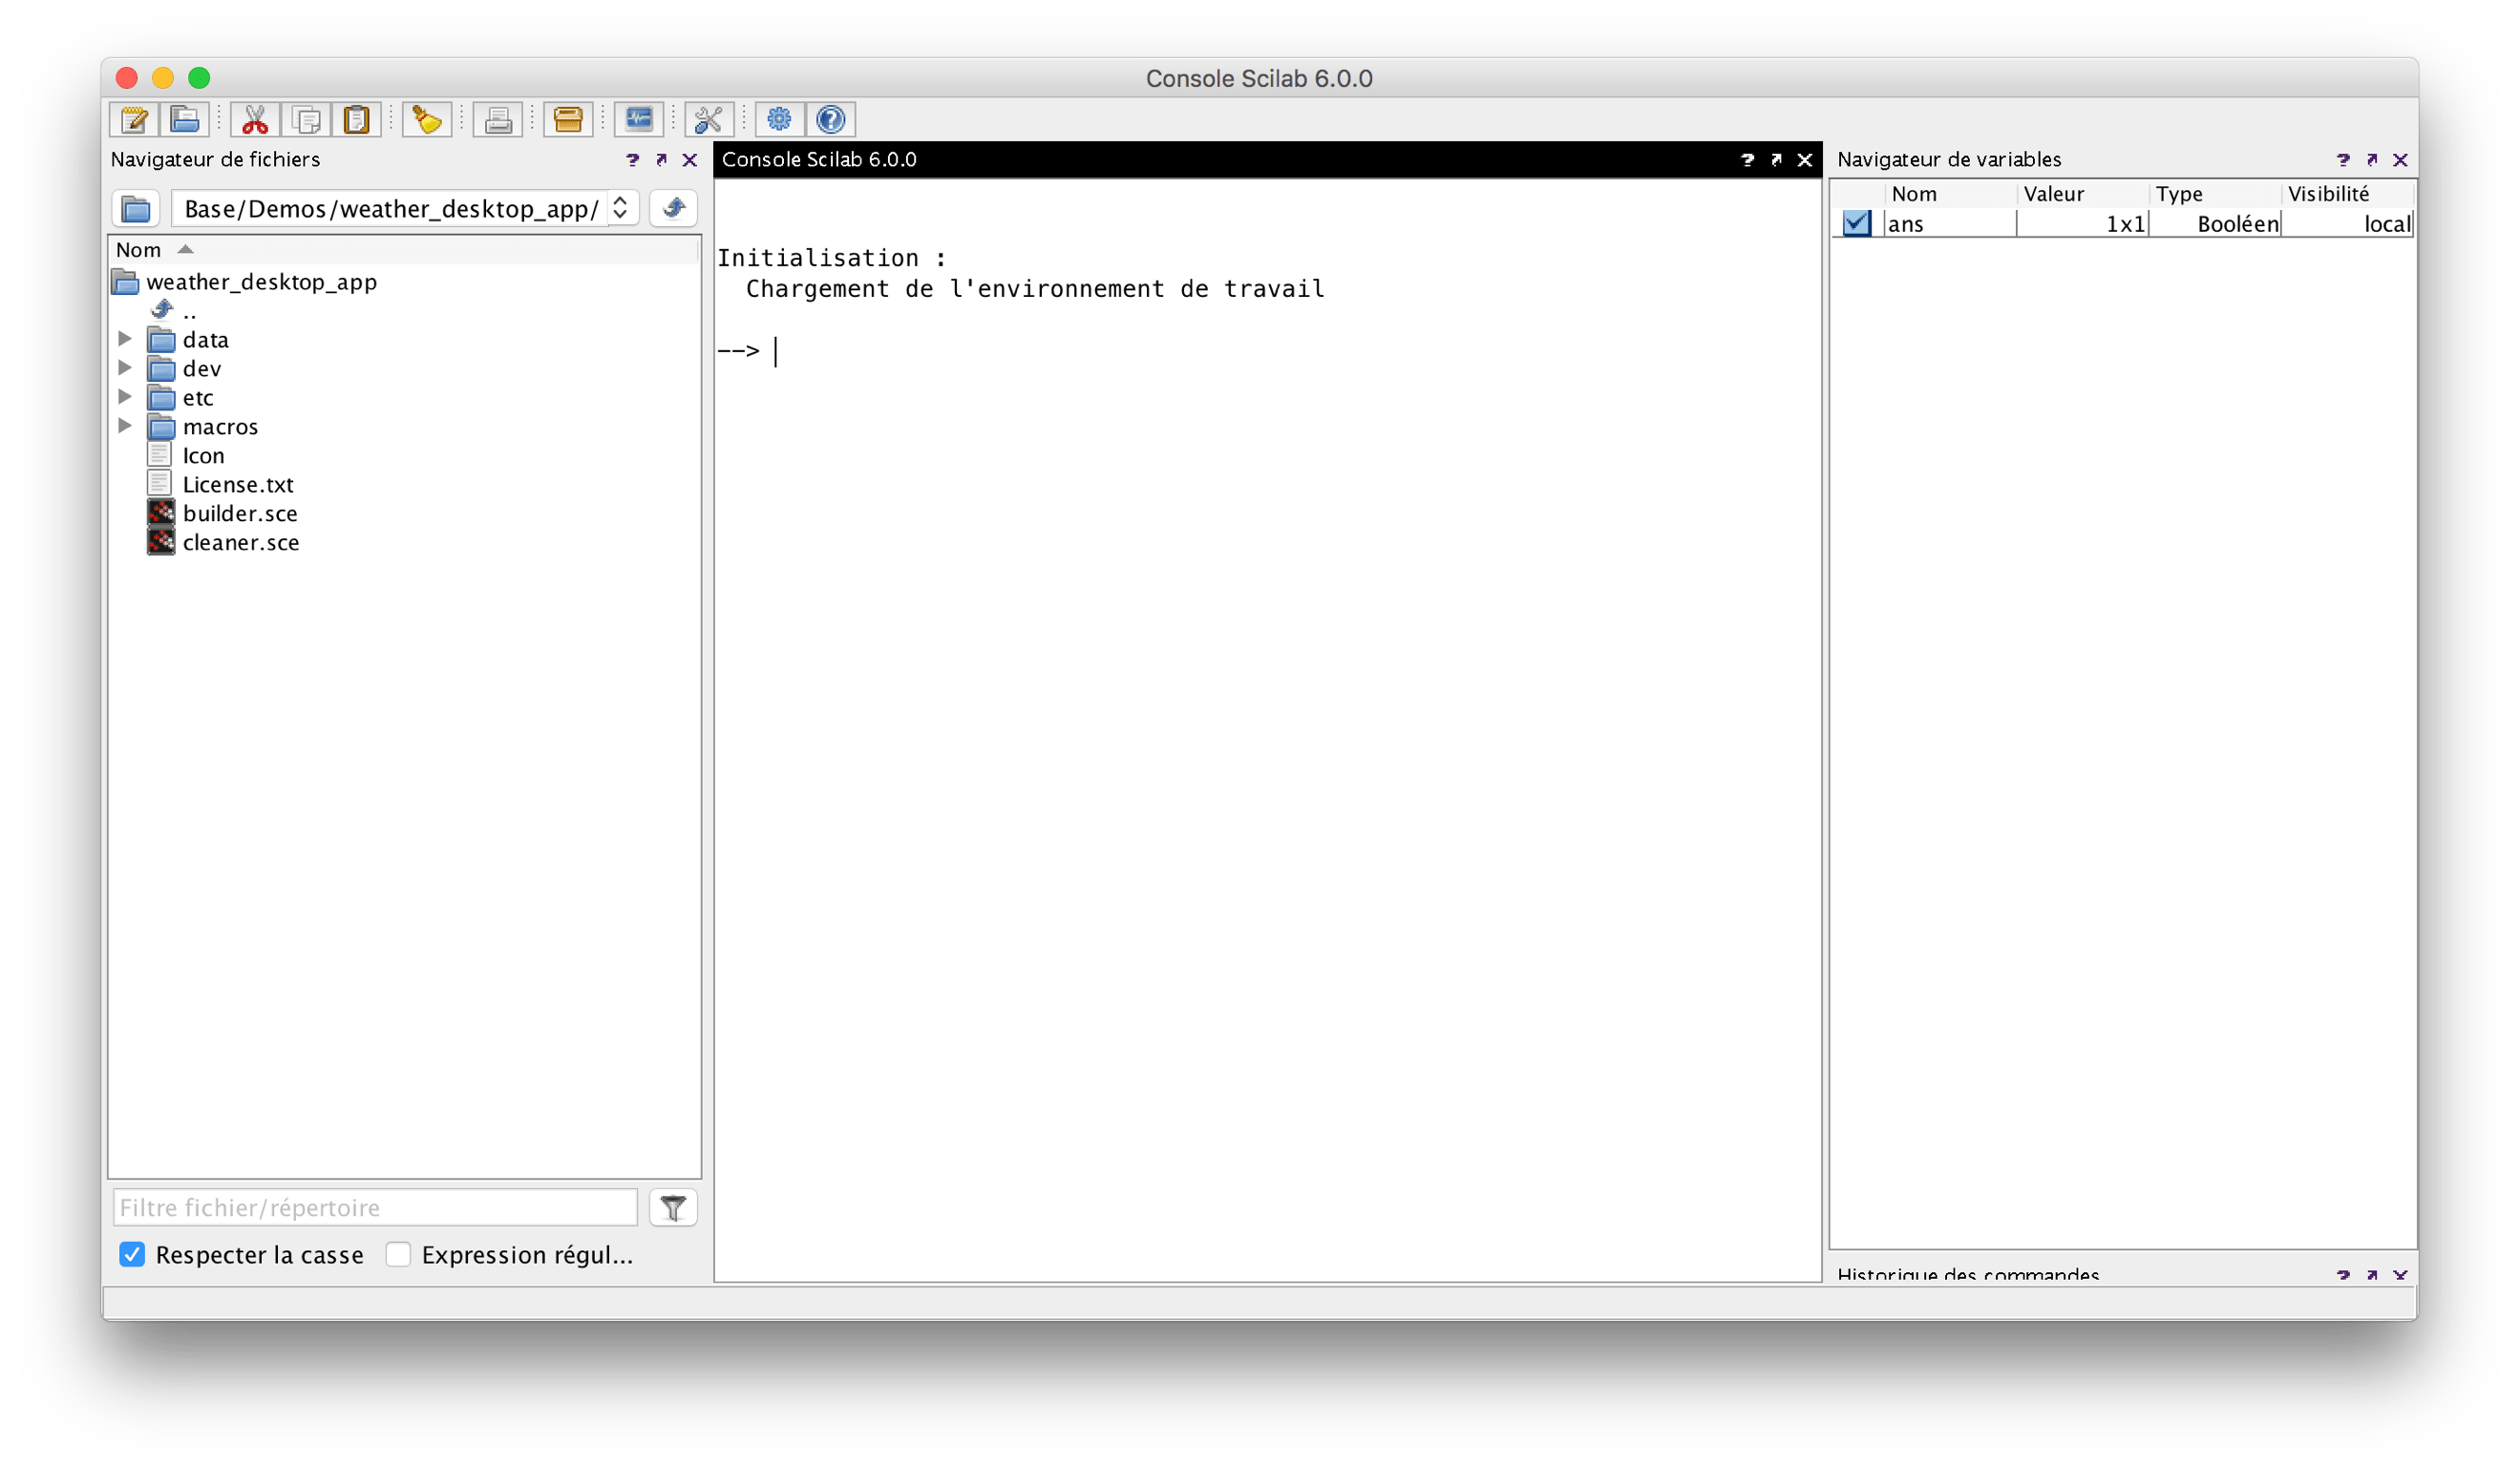Click the Print toolbar icon
The width and height of the screenshot is (2520, 1466).
tap(498, 120)
